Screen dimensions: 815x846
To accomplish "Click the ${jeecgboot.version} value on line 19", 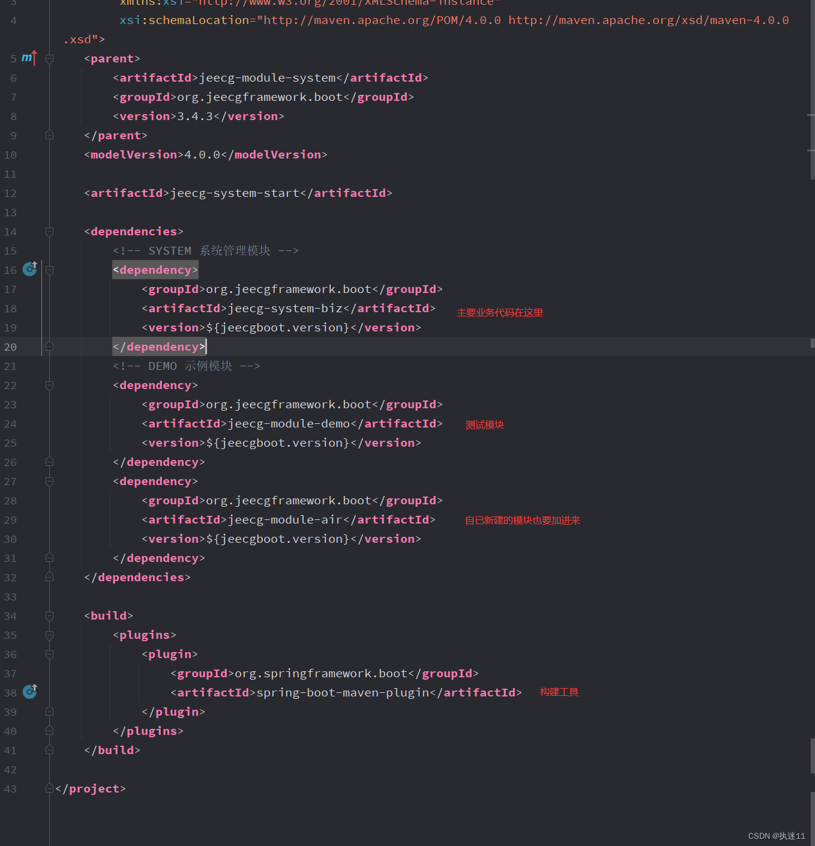I will click(278, 328).
